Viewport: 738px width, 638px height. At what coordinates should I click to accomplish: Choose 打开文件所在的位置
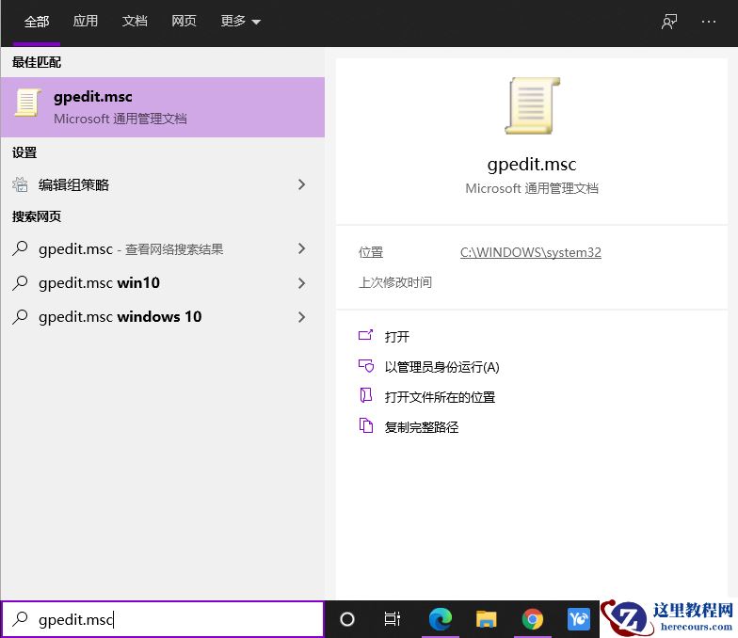pos(440,397)
